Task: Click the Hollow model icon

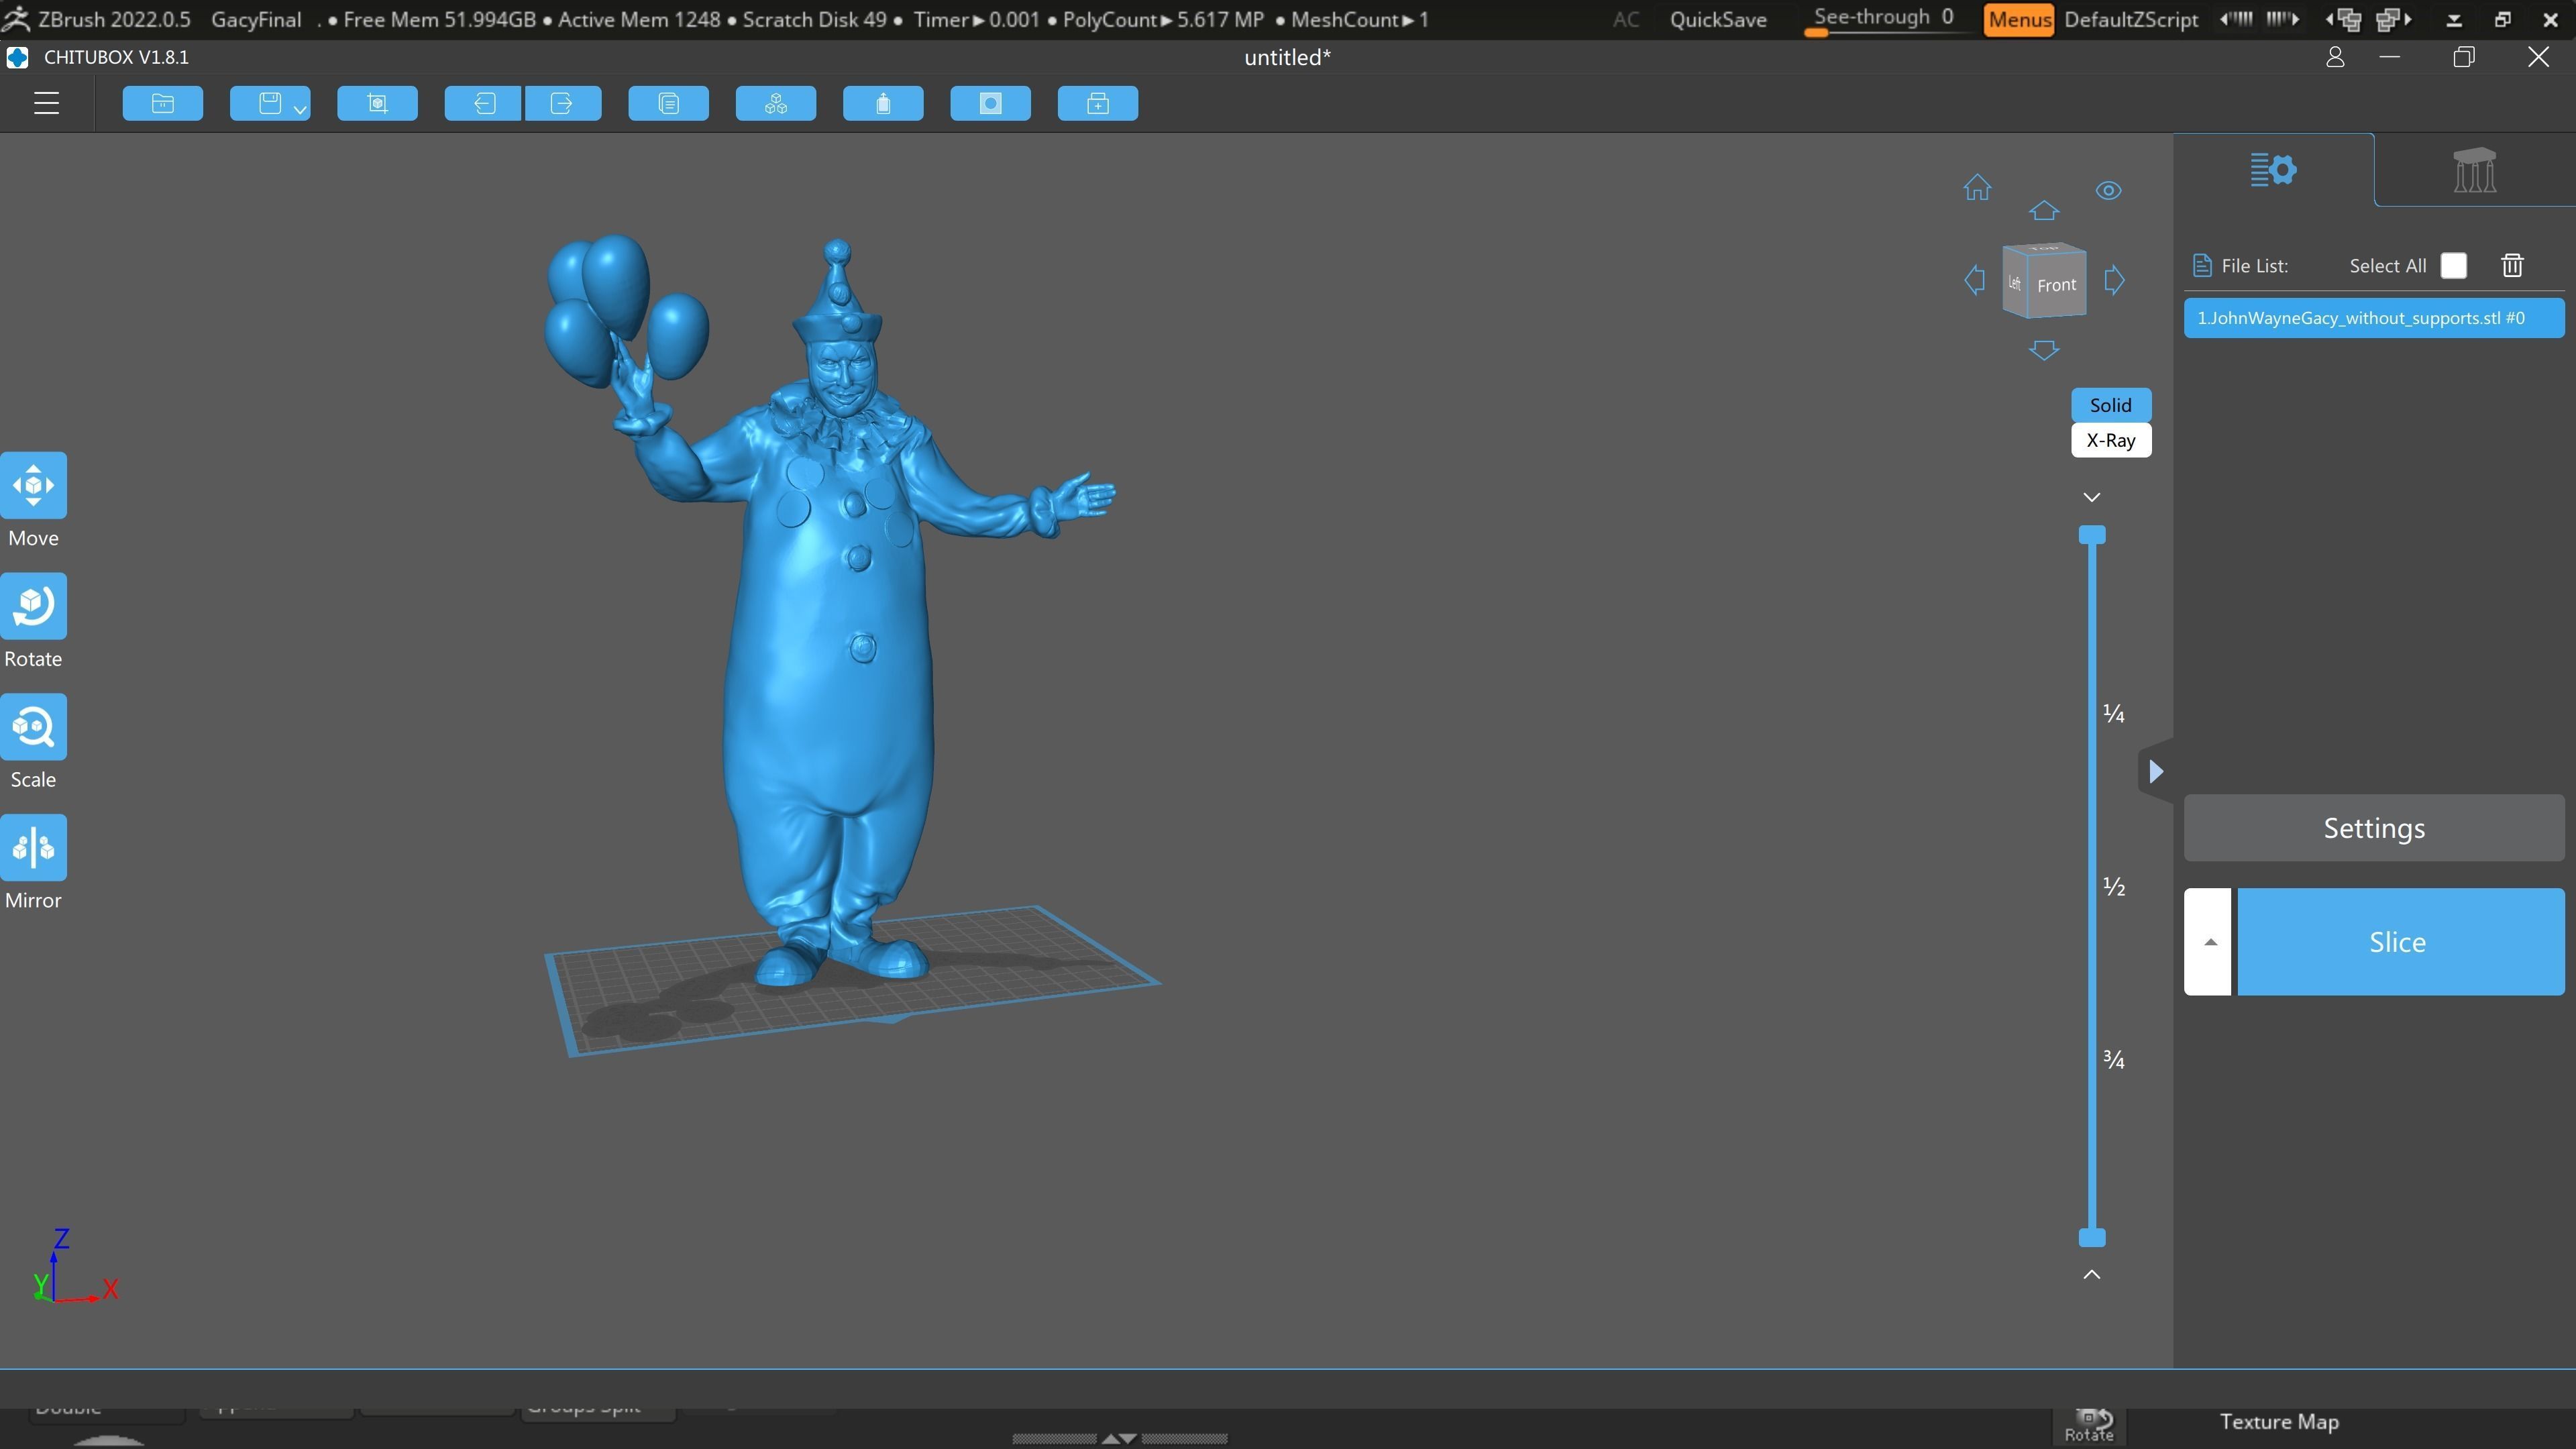Action: [883, 103]
